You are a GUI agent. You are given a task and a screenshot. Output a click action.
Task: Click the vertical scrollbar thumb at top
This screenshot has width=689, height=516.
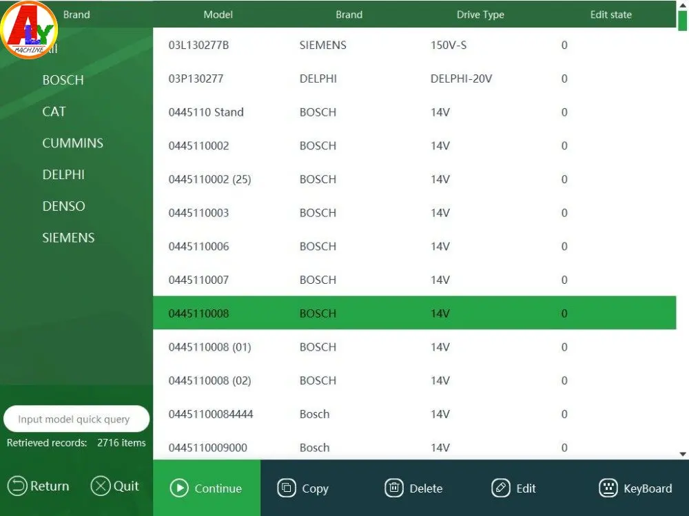pyautogui.click(x=682, y=20)
